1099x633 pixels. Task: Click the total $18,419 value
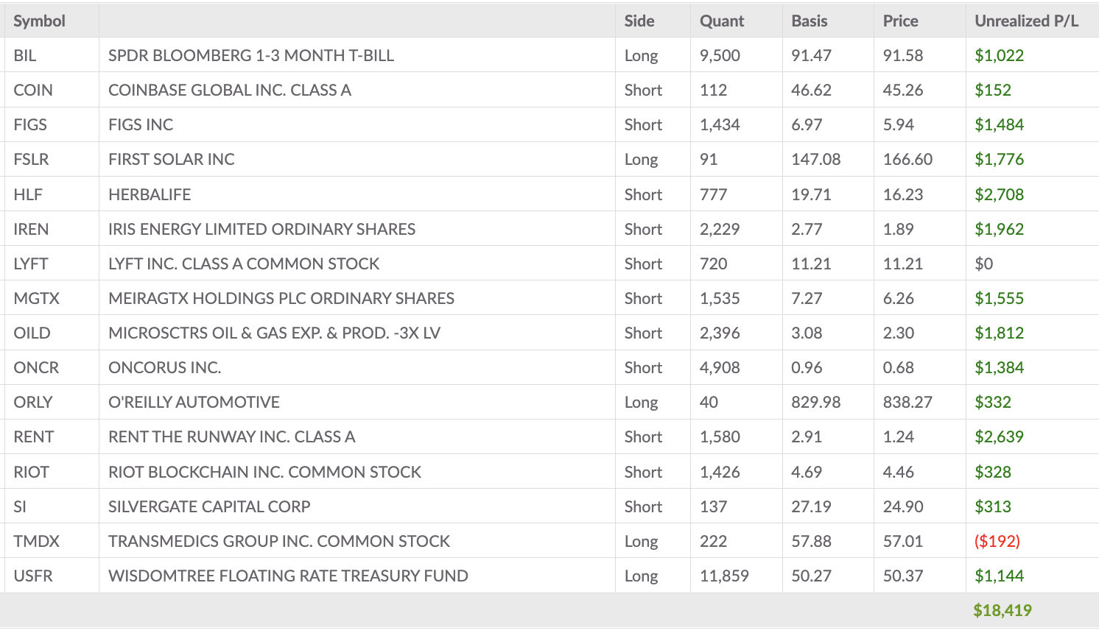click(1003, 610)
